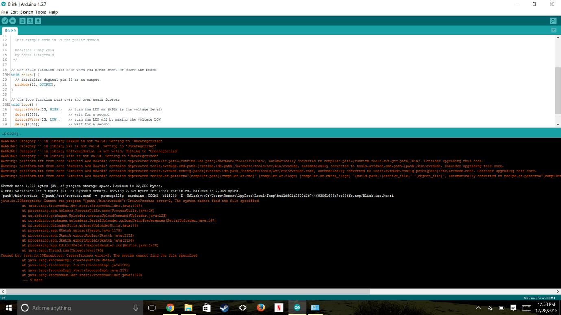Click the Cortana microphone icon

[x=135, y=308]
